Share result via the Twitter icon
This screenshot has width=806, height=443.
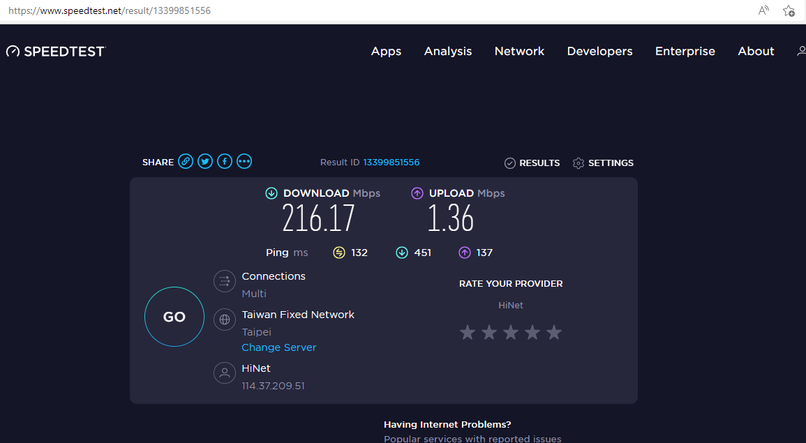[x=204, y=161]
